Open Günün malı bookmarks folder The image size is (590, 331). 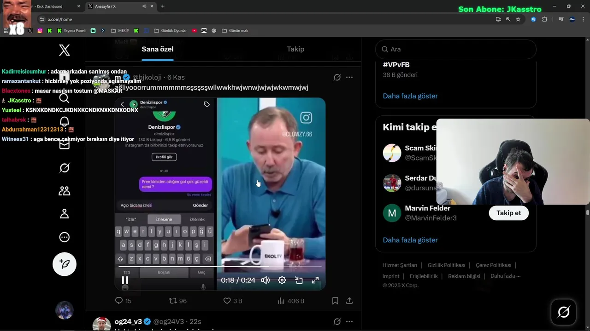[x=235, y=31]
